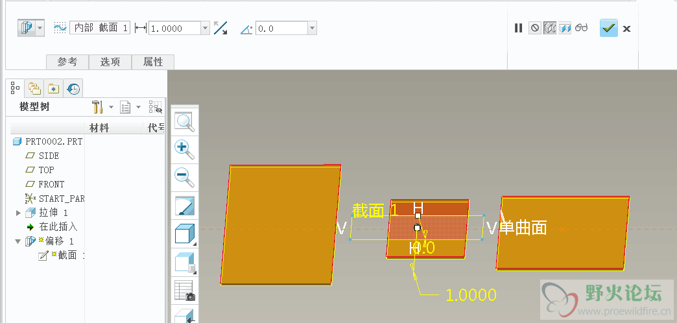Switch to the folder browser navigator tab
The image size is (677, 323).
click(x=34, y=88)
